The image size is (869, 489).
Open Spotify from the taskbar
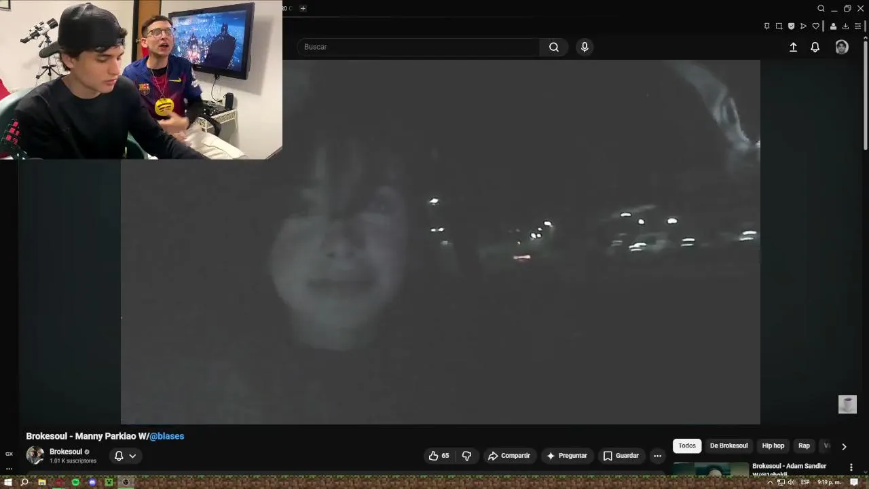click(75, 482)
